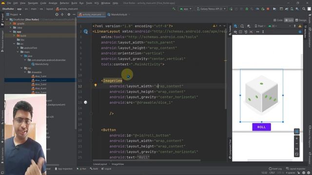Image resolution: width=312 pixels, height=175 pixels.
Task: Click the dice drawable gutter icon on line 15
Action: pyautogui.click(x=86, y=103)
